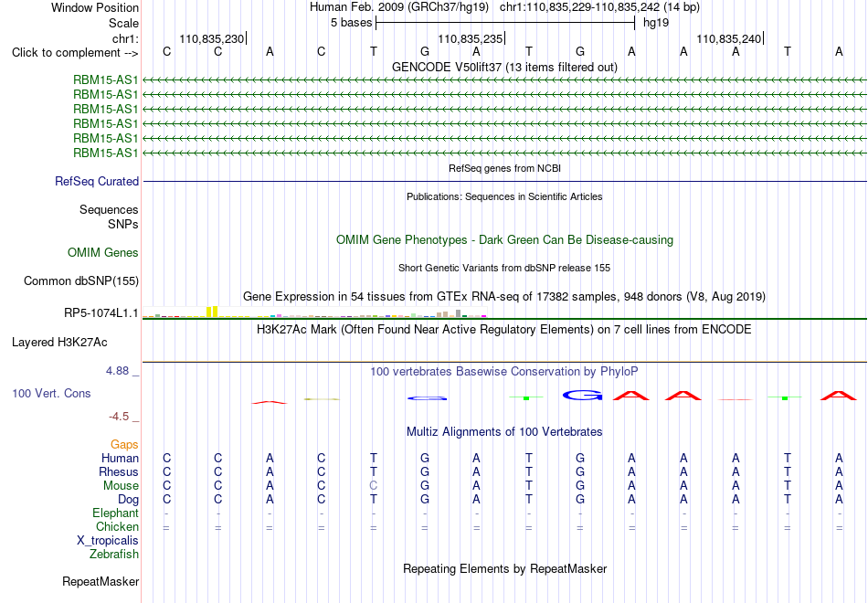Click the 4.88 upper scale value

[x=117, y=371]
